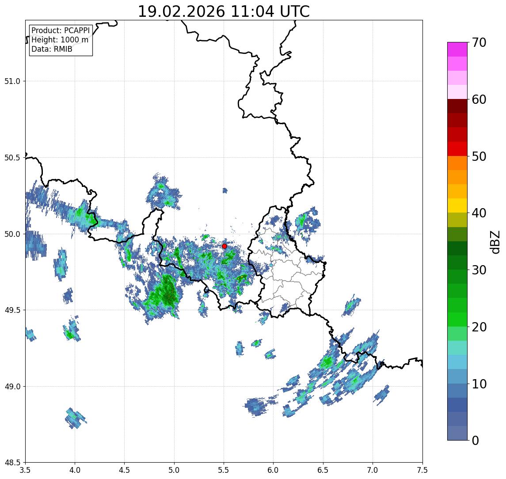
Task: Click the colorbar tick label '0'
Action: click(476, 440)
